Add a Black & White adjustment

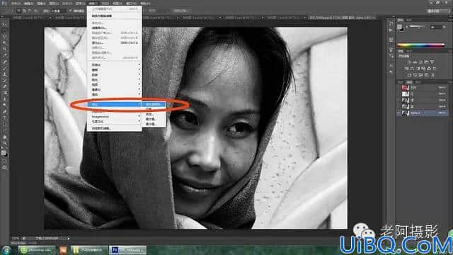(418, 69)
